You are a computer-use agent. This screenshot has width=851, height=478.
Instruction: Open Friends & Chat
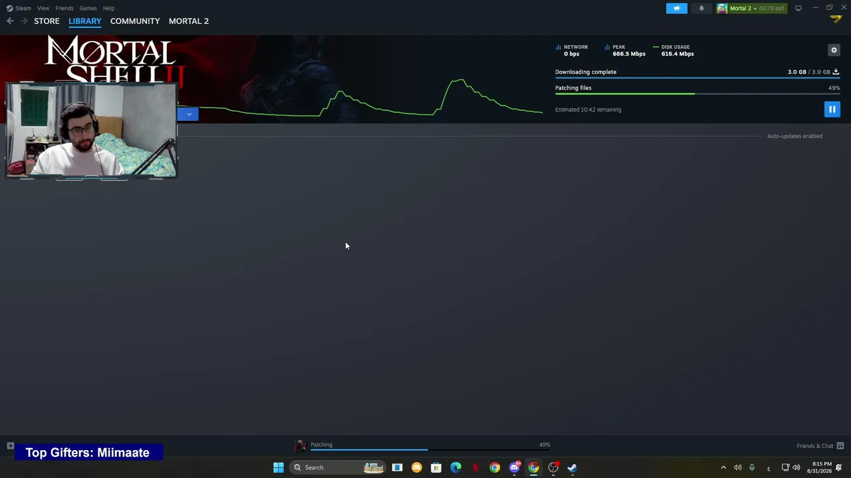820,446
